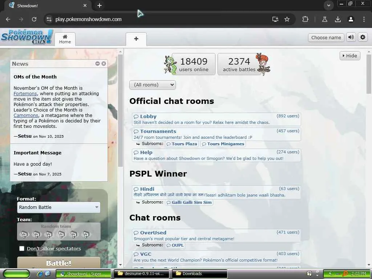Open Tours Minigames subroom
Viewport: 372px width, 279px height.
pyautogui.click(x=223, y=144)
